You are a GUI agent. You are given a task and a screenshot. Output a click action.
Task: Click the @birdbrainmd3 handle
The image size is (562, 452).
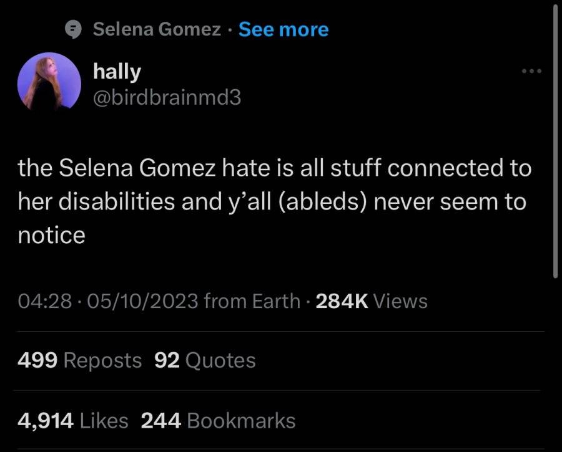click(167, 98)
